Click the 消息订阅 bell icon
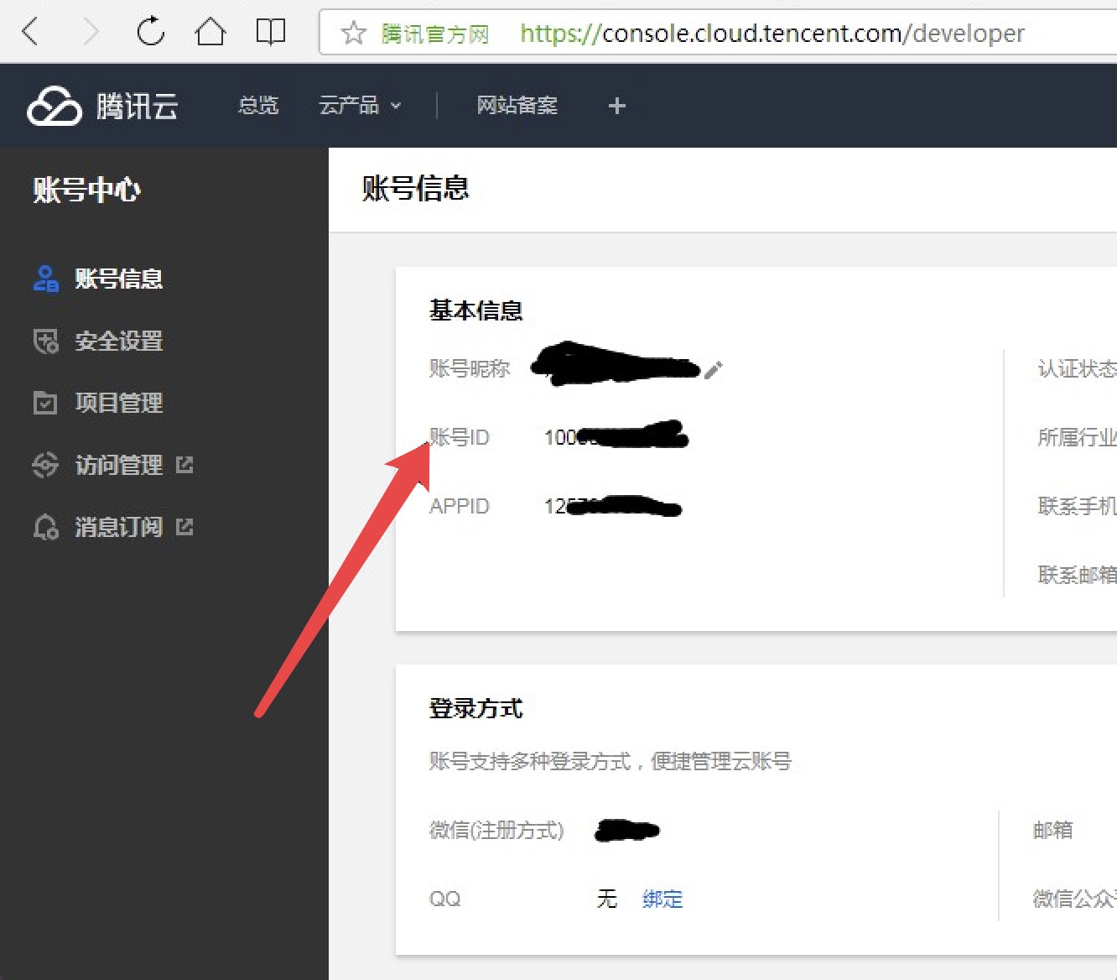Viewport: 1117px width, 980px height. point(45,527)
